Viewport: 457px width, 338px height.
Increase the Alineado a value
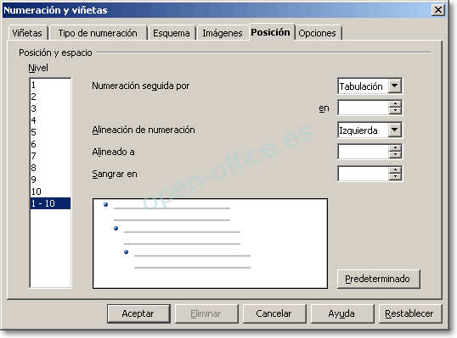click(395, 148)
